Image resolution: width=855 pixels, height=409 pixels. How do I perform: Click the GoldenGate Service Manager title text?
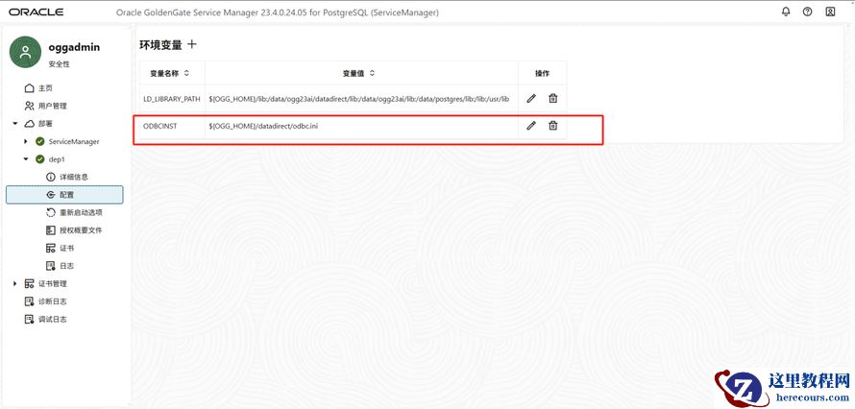tap(278, 12)
